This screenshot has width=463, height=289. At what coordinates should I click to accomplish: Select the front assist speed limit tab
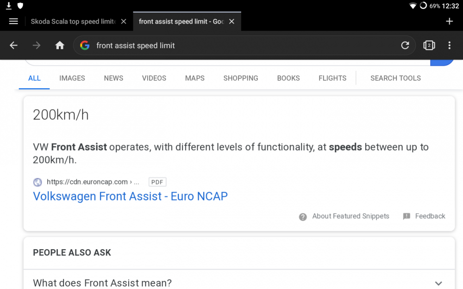181,22
